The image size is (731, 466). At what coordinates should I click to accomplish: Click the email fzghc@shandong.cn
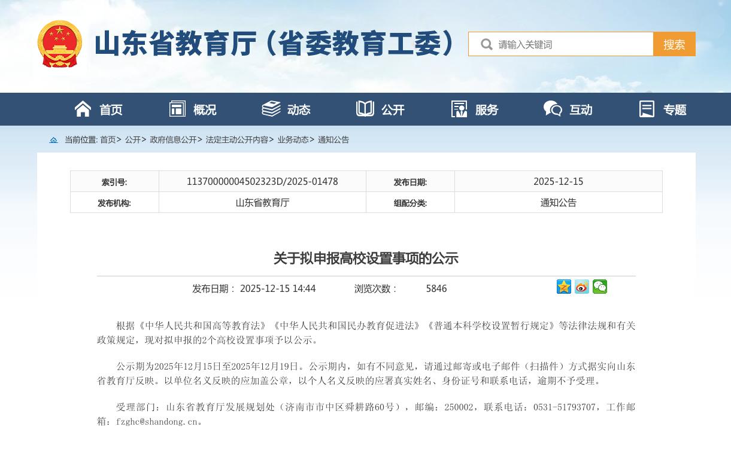(x=157, y=422)
